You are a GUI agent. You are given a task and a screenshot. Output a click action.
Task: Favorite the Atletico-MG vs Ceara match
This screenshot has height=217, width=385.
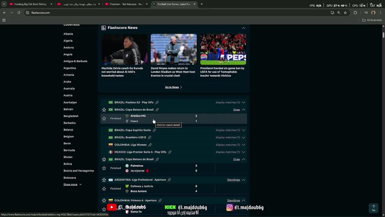tap(104, 118)
